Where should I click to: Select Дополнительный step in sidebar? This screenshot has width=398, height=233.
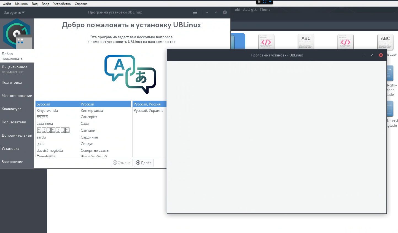17,135
